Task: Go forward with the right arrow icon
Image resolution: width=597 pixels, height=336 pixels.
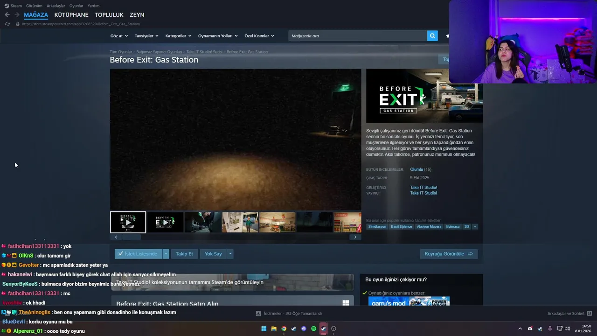Action: [x=17, y=15]
